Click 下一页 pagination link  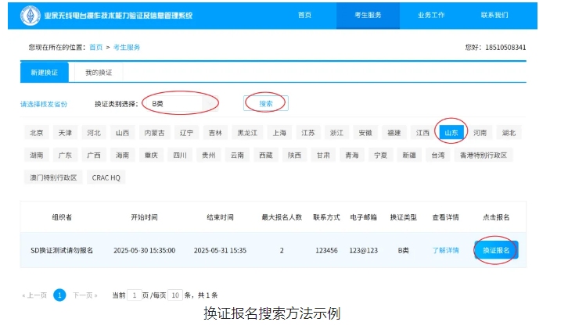click(x=85, y=295)
